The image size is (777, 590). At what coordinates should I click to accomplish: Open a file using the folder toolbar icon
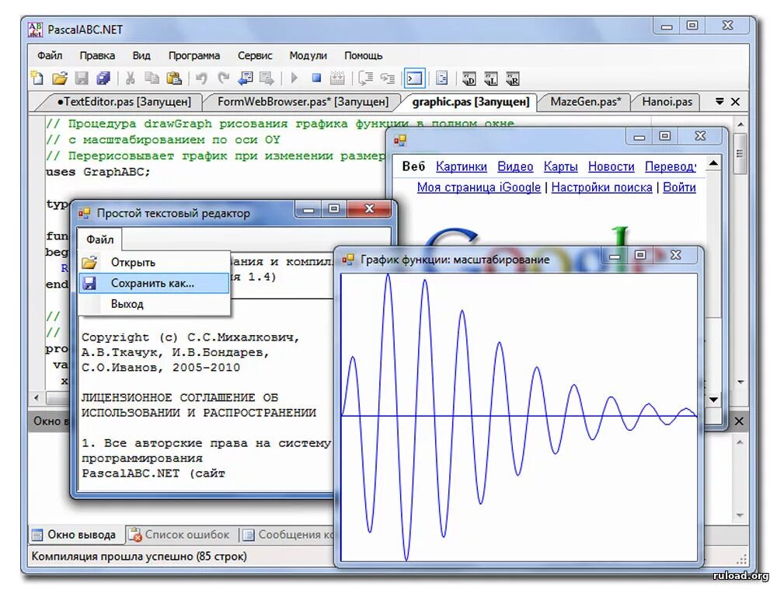(x=60, y=79)
